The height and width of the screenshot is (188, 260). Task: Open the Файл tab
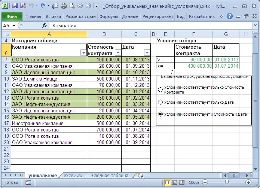[12, 16]
